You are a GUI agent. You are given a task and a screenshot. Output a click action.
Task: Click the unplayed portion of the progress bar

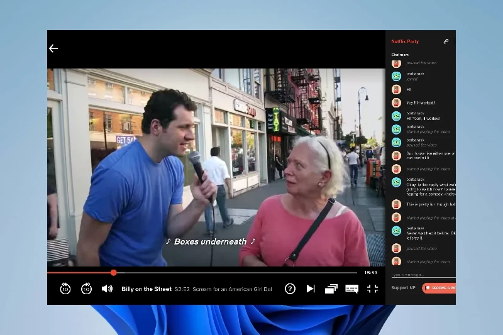[x=239, y=273]
